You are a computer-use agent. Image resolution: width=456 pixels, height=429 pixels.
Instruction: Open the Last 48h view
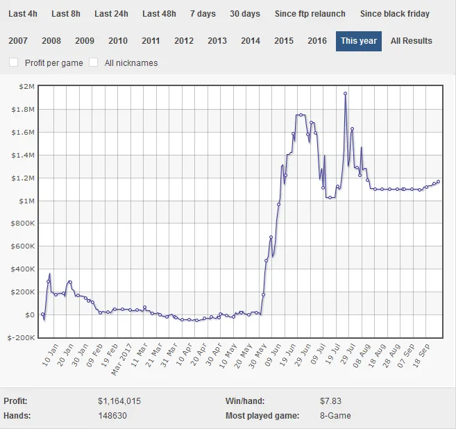[x=159, y=14]
